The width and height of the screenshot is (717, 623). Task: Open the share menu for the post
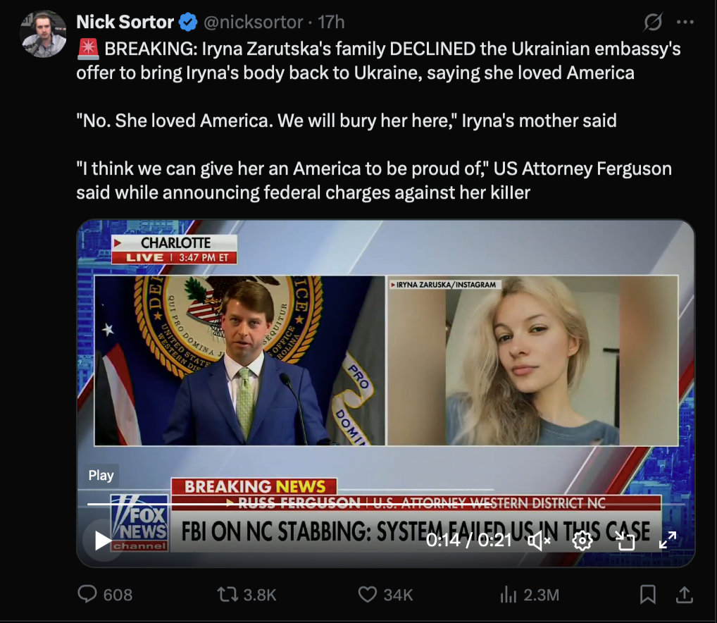click(684, 595)
